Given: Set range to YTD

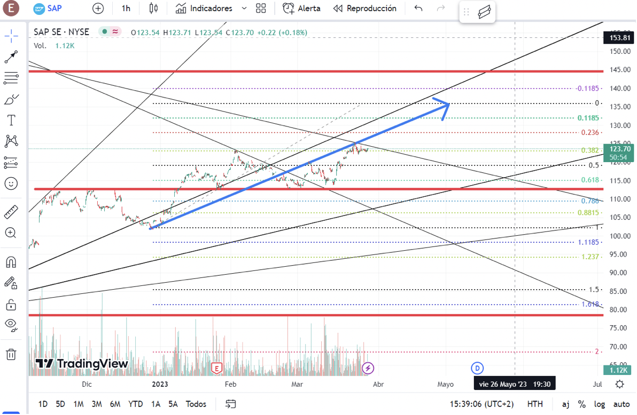Looking at the screenshot, I should coord(135,404).
